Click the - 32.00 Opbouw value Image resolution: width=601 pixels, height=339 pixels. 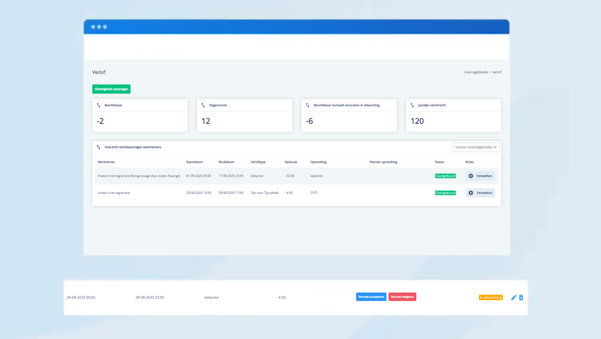pos(290,176)
